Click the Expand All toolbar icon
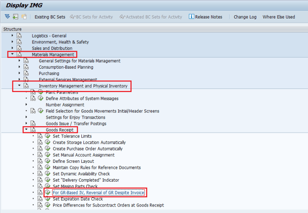 pyautogui.click(x=7, y=16)
